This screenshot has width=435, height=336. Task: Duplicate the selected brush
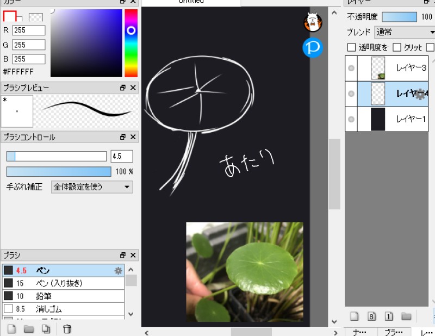[x=46, y=329]
